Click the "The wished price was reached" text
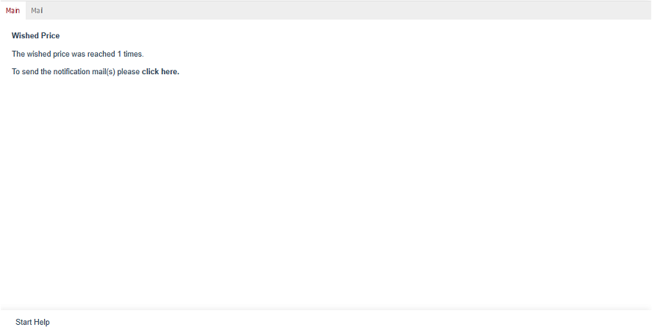The width and height of the screenshot is (652, 333). point(63,54)
